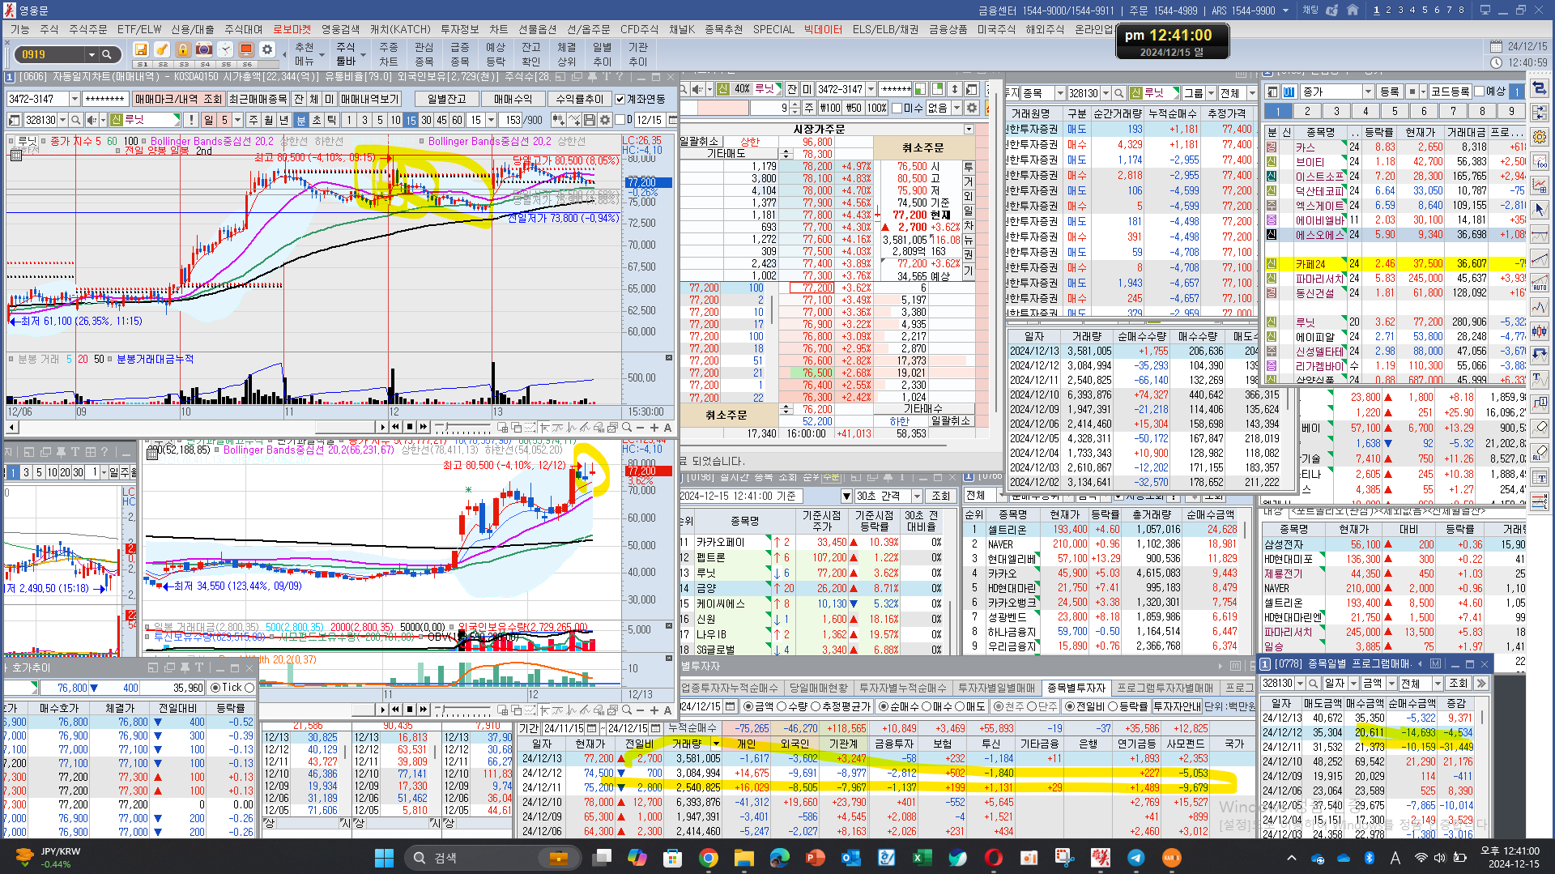This screenshot has height=874, width=1555.
Task: Click the 코드등록 button in watchlist window
Action: [x=1450, y=92]
